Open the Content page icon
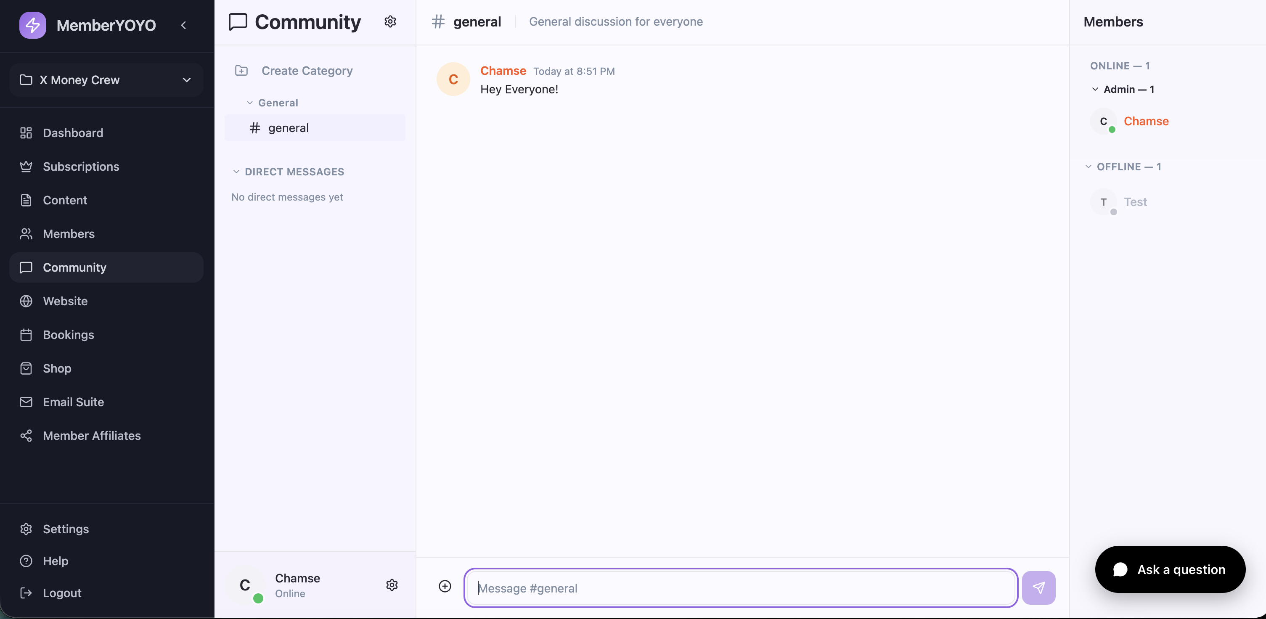1266x619 pixels. tap(26, 200)
